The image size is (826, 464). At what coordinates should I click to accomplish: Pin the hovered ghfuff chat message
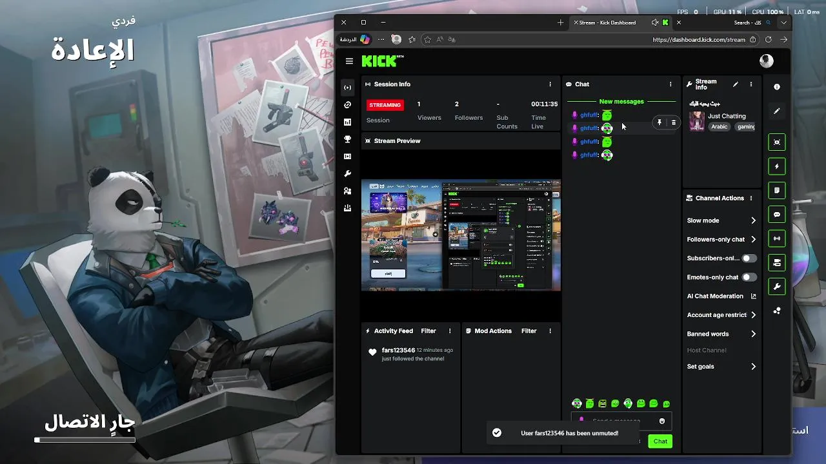pos(660,122)
